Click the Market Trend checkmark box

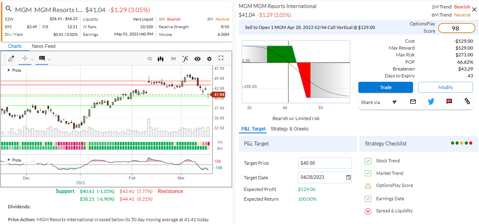tap(368, 173)
